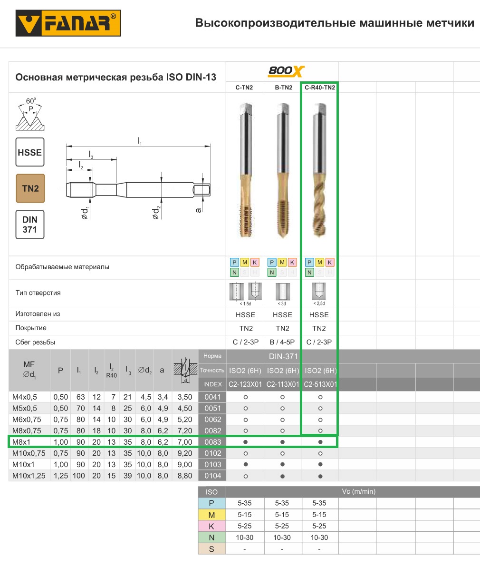Click the hole type icon labeled < 2,5d
This screenshot has height=567, width=480.
pos(319,292)
